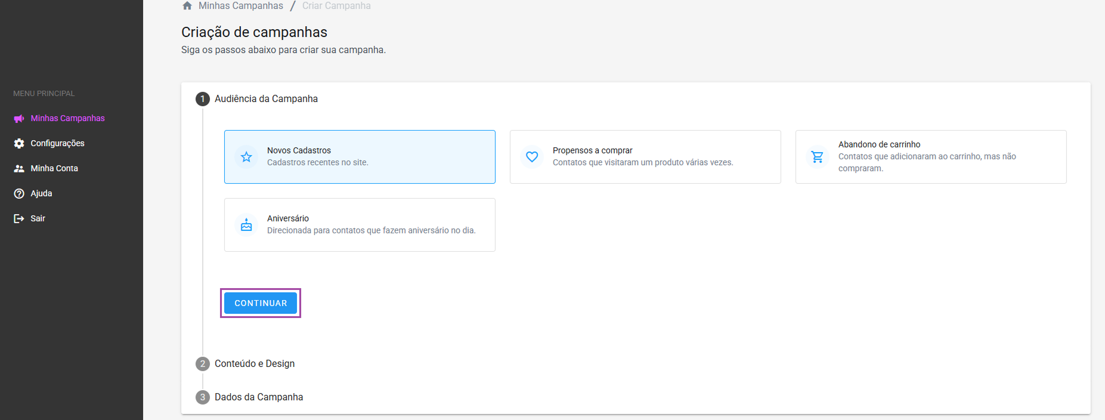Click the home icon in the breadcrumb
The height and width of the screenshot is (420, 1105).
click(187, 5)
